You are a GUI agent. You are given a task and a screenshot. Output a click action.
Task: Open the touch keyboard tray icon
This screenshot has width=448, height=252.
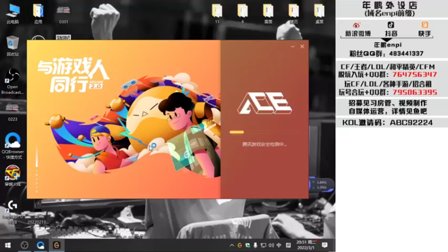[288, 245]
